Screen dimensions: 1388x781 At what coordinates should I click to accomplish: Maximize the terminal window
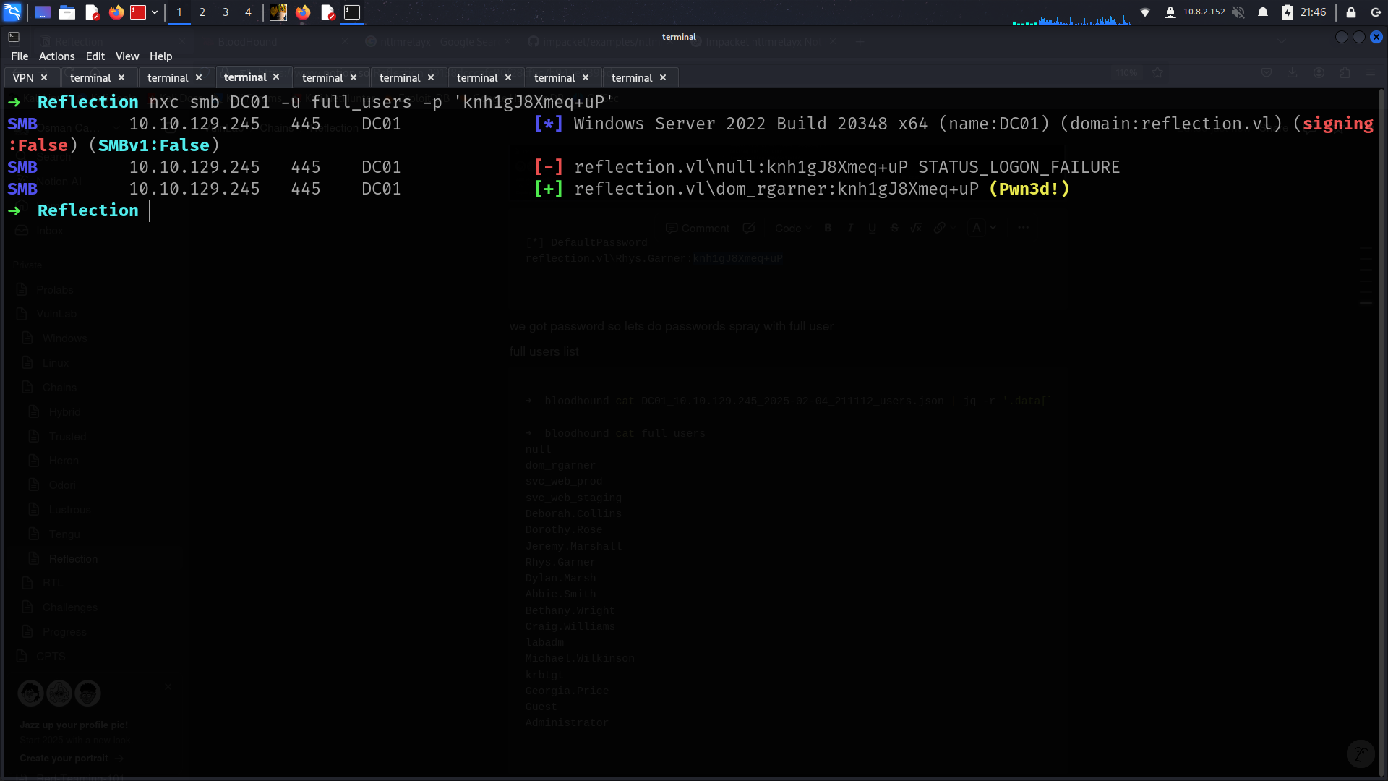point(1359,37)
